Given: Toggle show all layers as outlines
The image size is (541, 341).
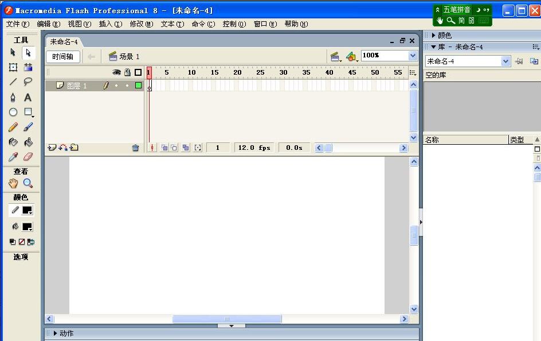Looking at the screenshot, I should (138, 72).
